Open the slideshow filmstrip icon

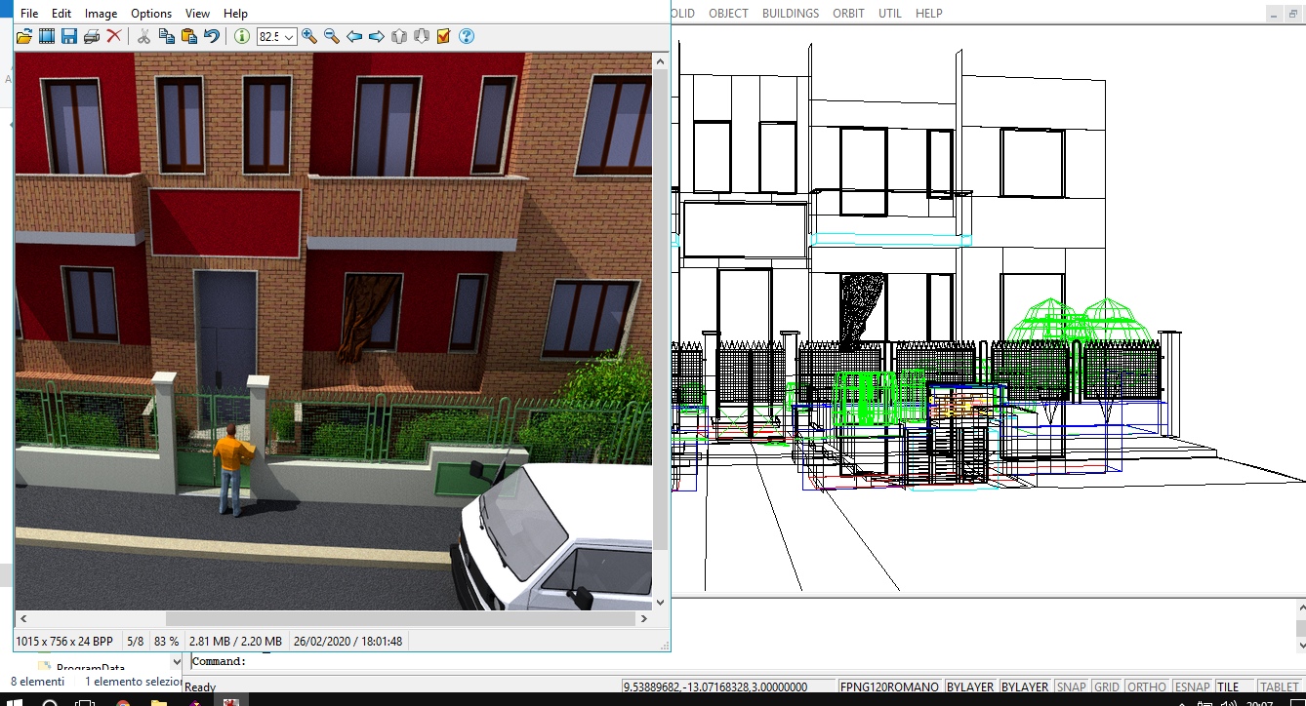click(47, 36)
